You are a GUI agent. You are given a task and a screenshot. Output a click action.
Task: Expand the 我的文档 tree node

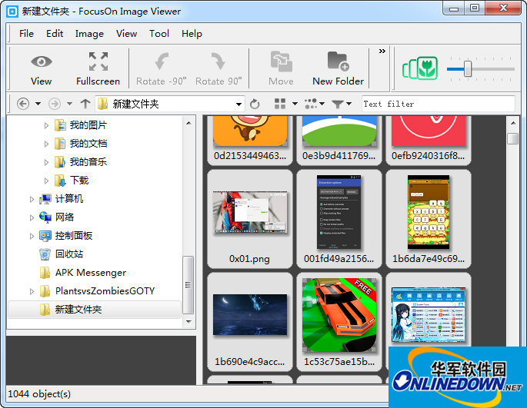[46, 144]
